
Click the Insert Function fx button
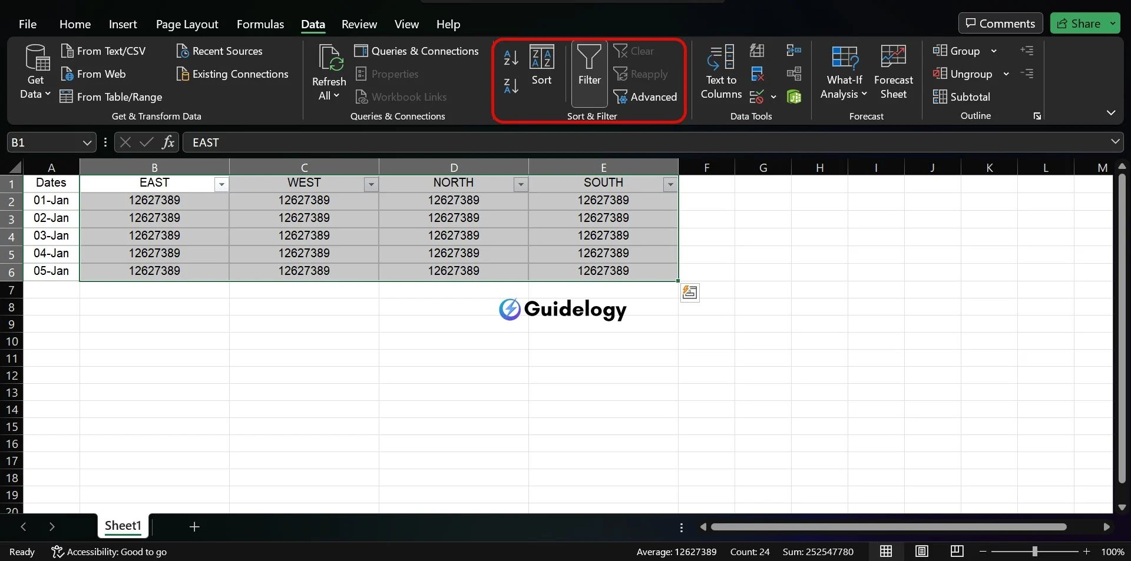[x=168, y=142]
